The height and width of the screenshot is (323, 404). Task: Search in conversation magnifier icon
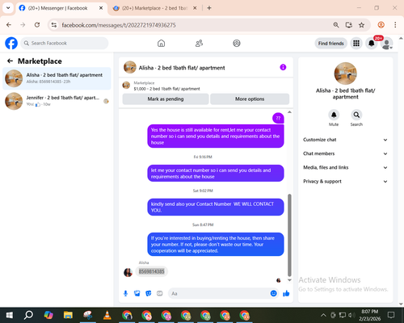(356, 115)
